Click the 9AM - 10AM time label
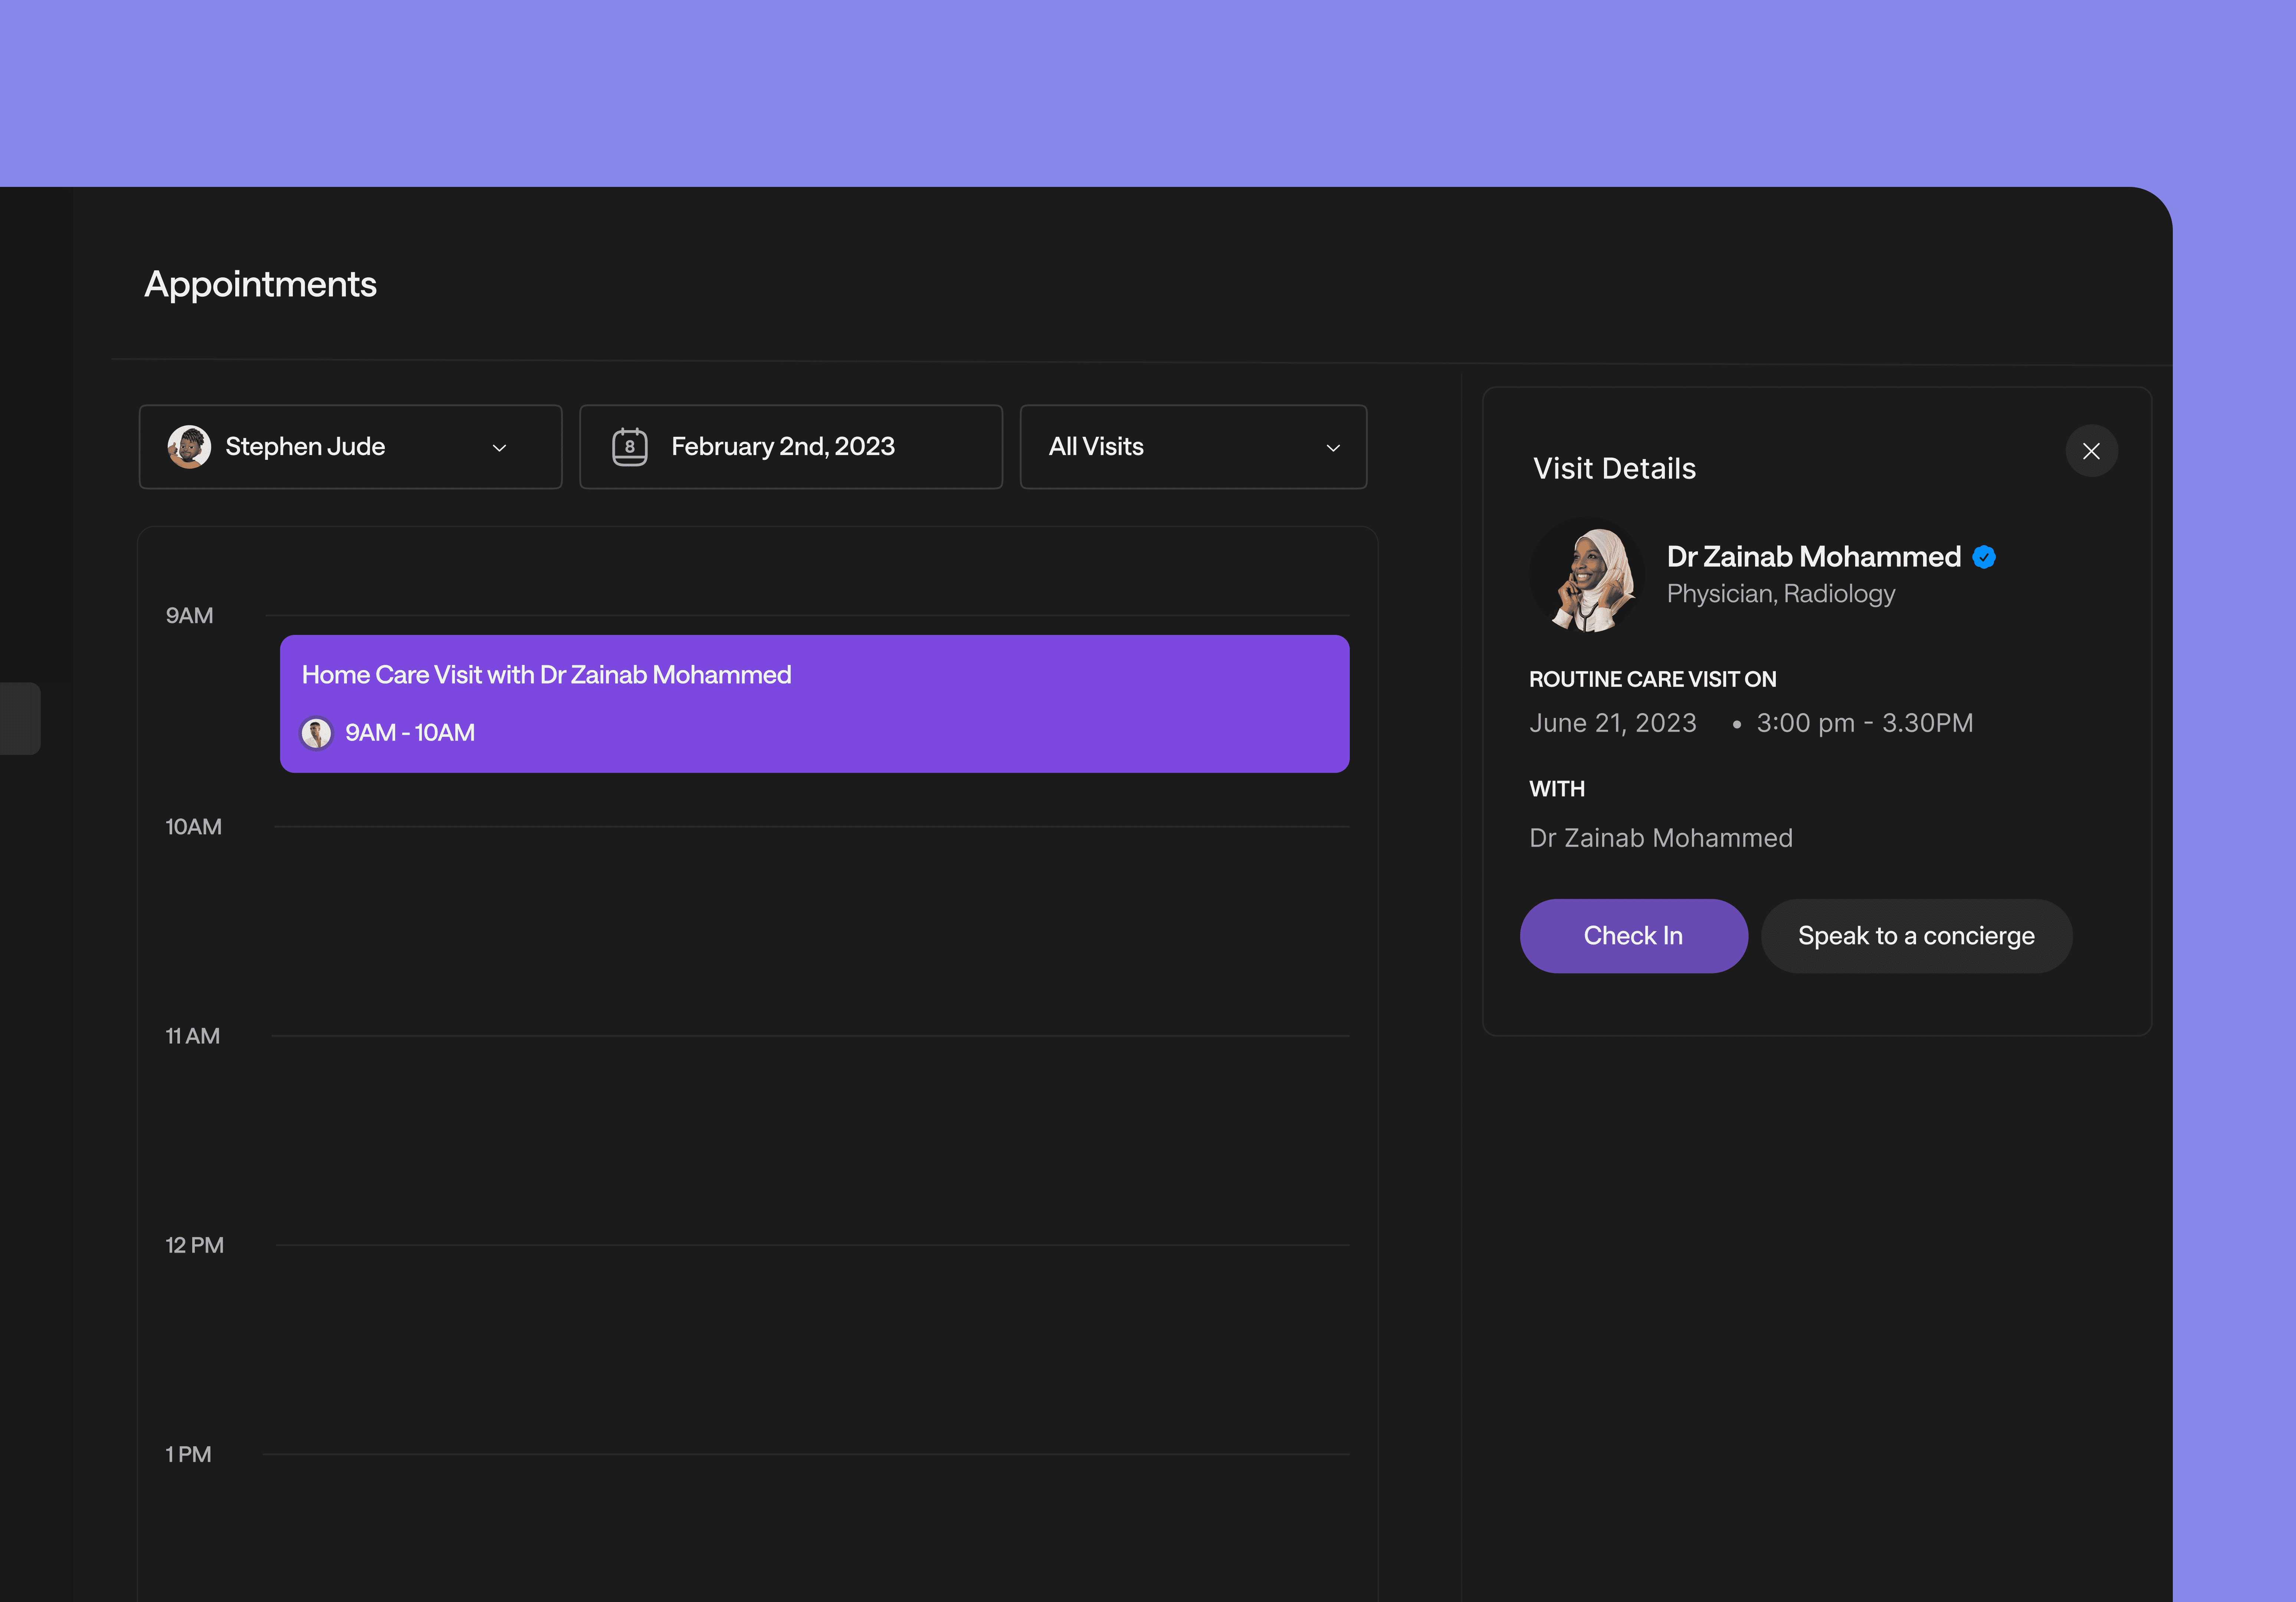Viewport: 2296px width, 1602px height. coord(410,732)
